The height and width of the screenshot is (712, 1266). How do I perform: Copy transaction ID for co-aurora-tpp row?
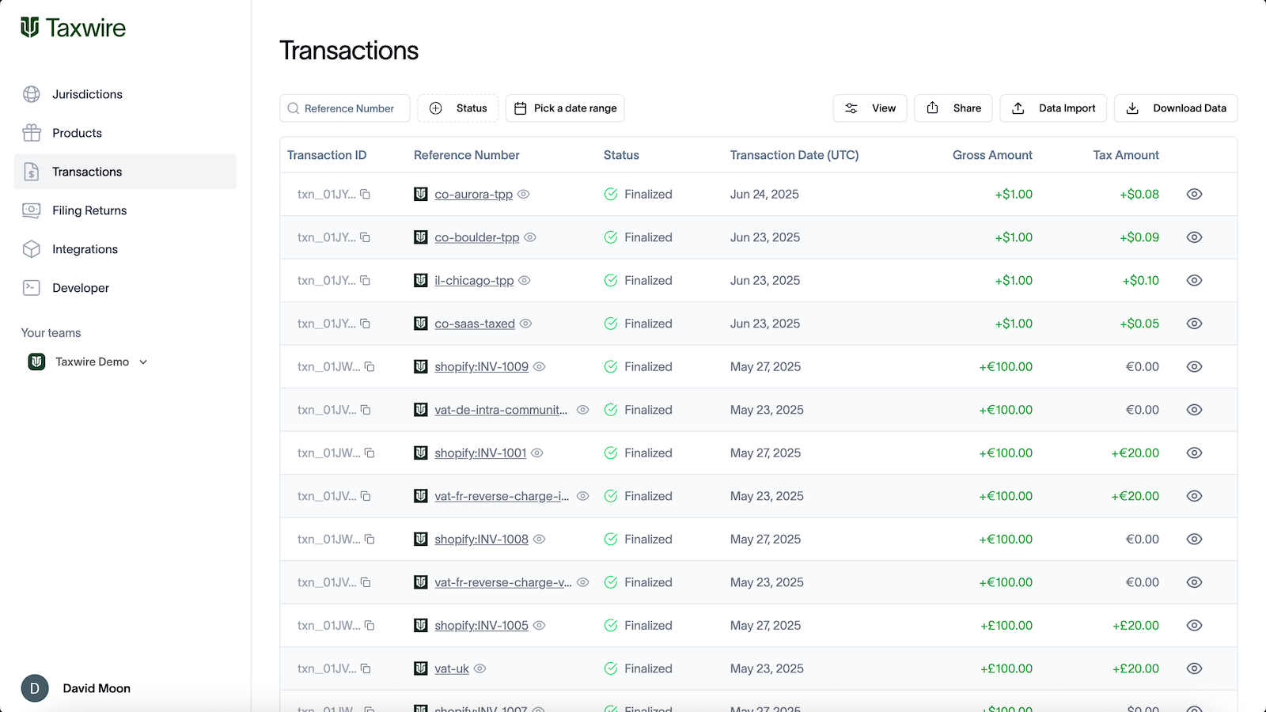[366, 194]
